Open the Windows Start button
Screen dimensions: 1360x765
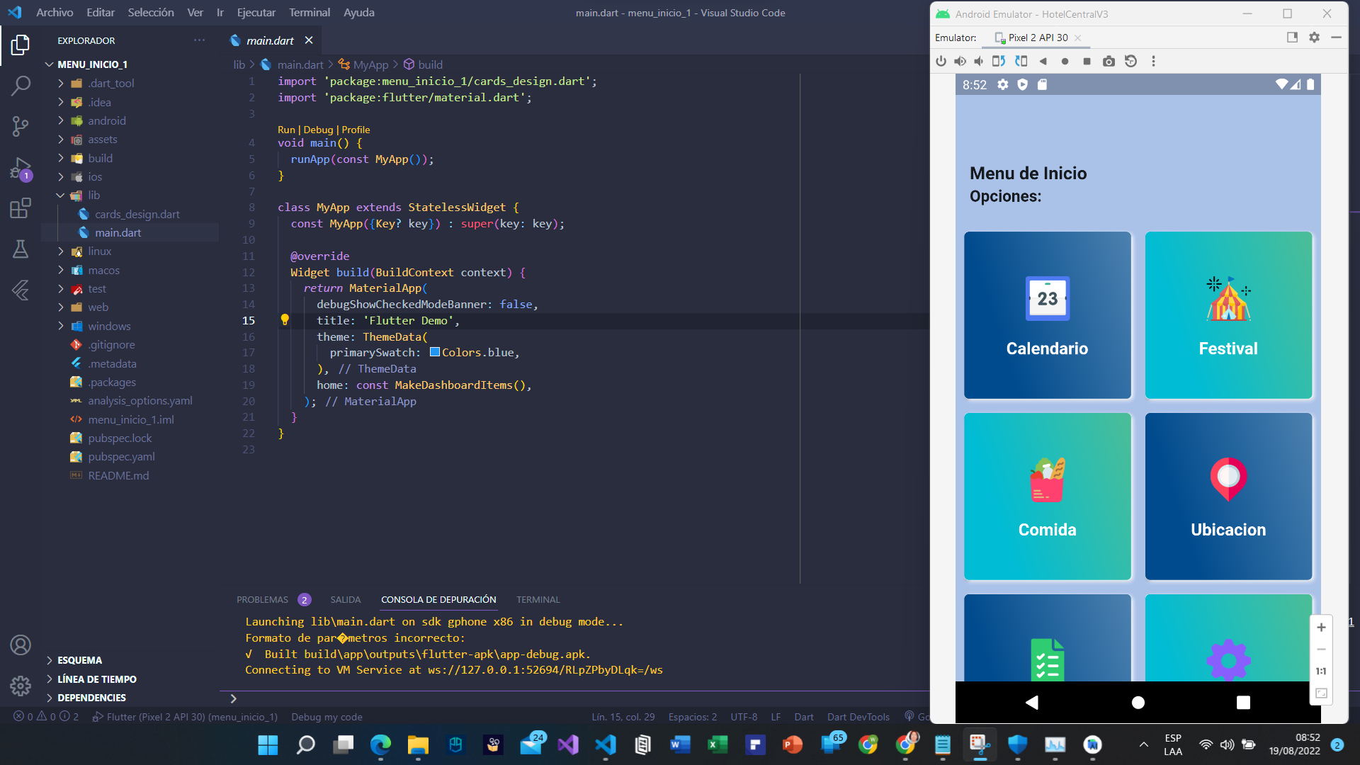(268, 744)
